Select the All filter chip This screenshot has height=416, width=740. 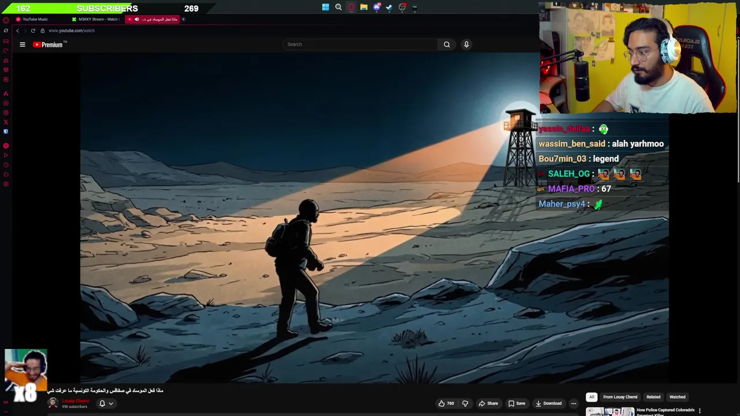(x=591, y=397)
